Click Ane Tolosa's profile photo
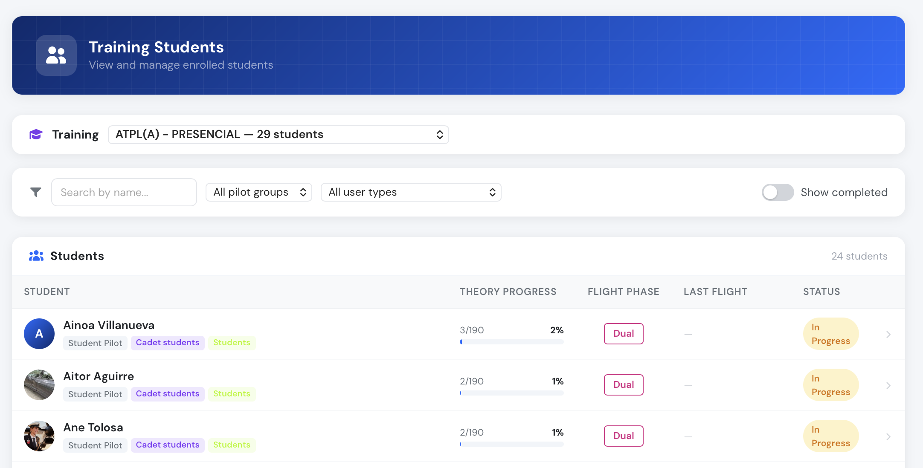The image size is (923, 468). 39,436
